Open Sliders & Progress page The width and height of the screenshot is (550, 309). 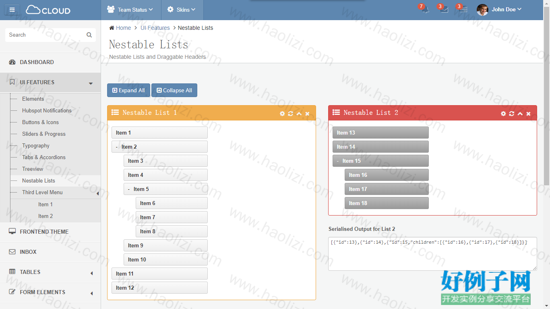click(44, 134)
